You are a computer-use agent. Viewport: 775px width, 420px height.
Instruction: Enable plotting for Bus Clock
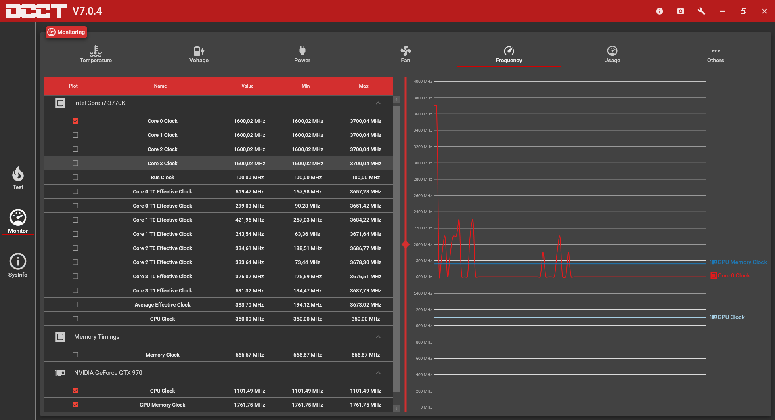(75, 177)
